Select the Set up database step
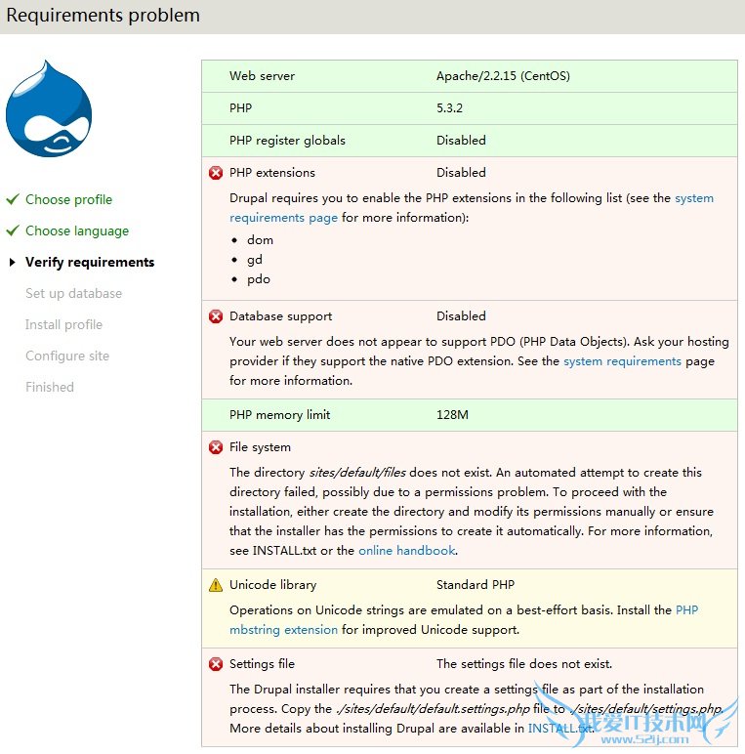This screenshot has height=754, width=745. pos(73,293)
